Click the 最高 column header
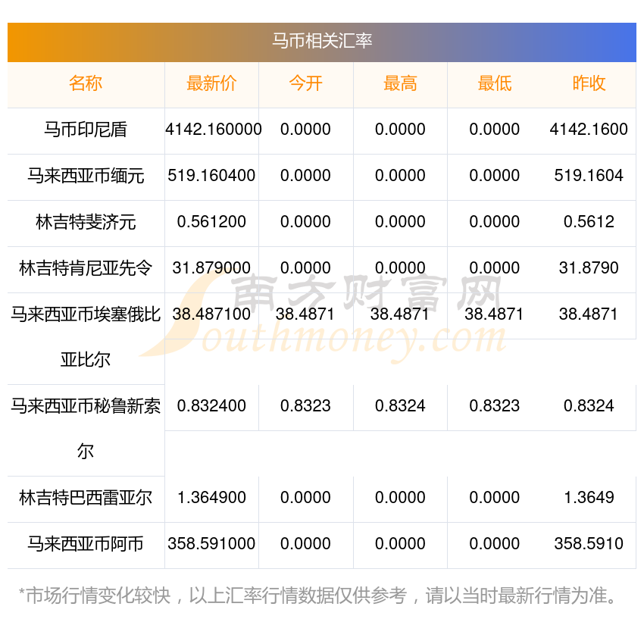Screen dimensions: 644x619 pos(400,84)
